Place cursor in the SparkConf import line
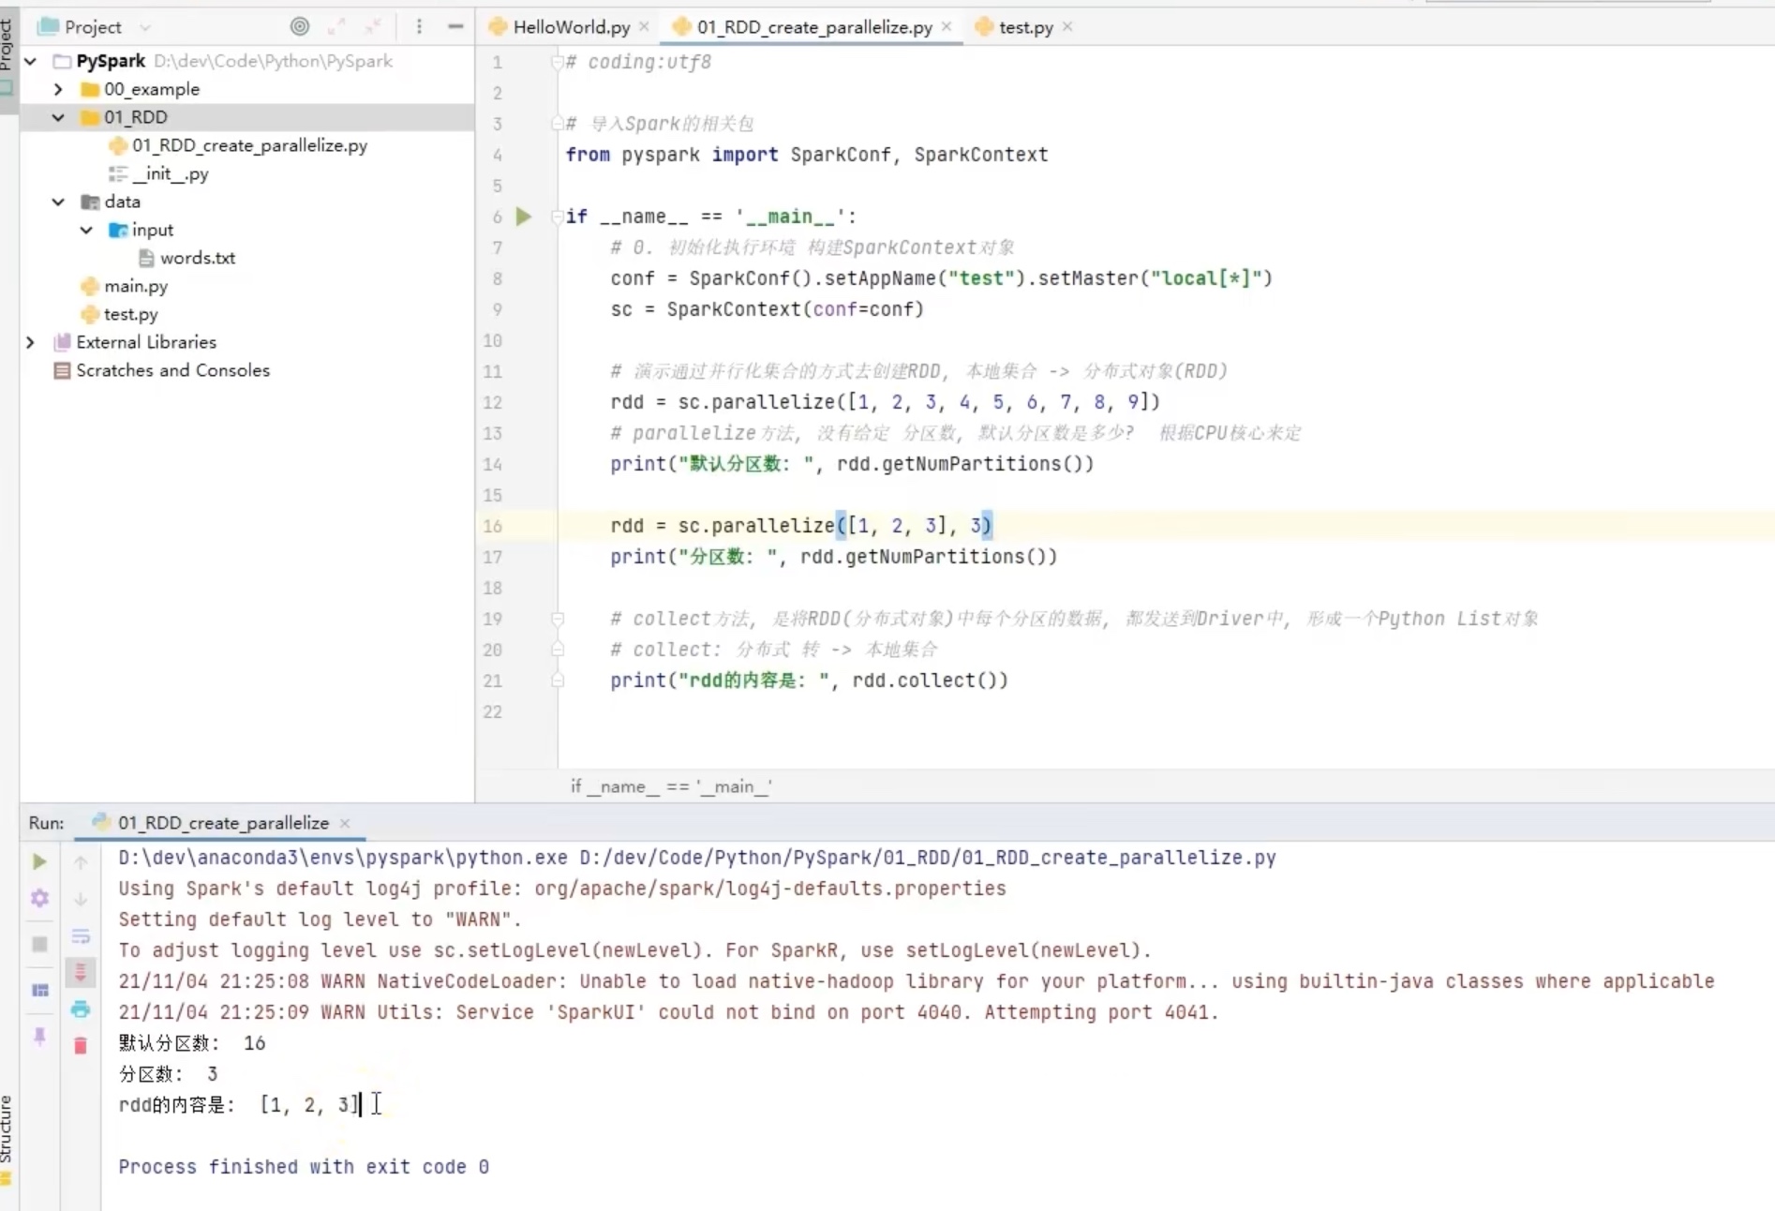 coord(807,155)
